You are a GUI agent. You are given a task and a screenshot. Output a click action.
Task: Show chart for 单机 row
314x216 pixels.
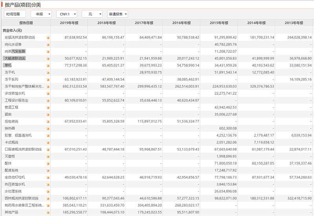(48, 66)
